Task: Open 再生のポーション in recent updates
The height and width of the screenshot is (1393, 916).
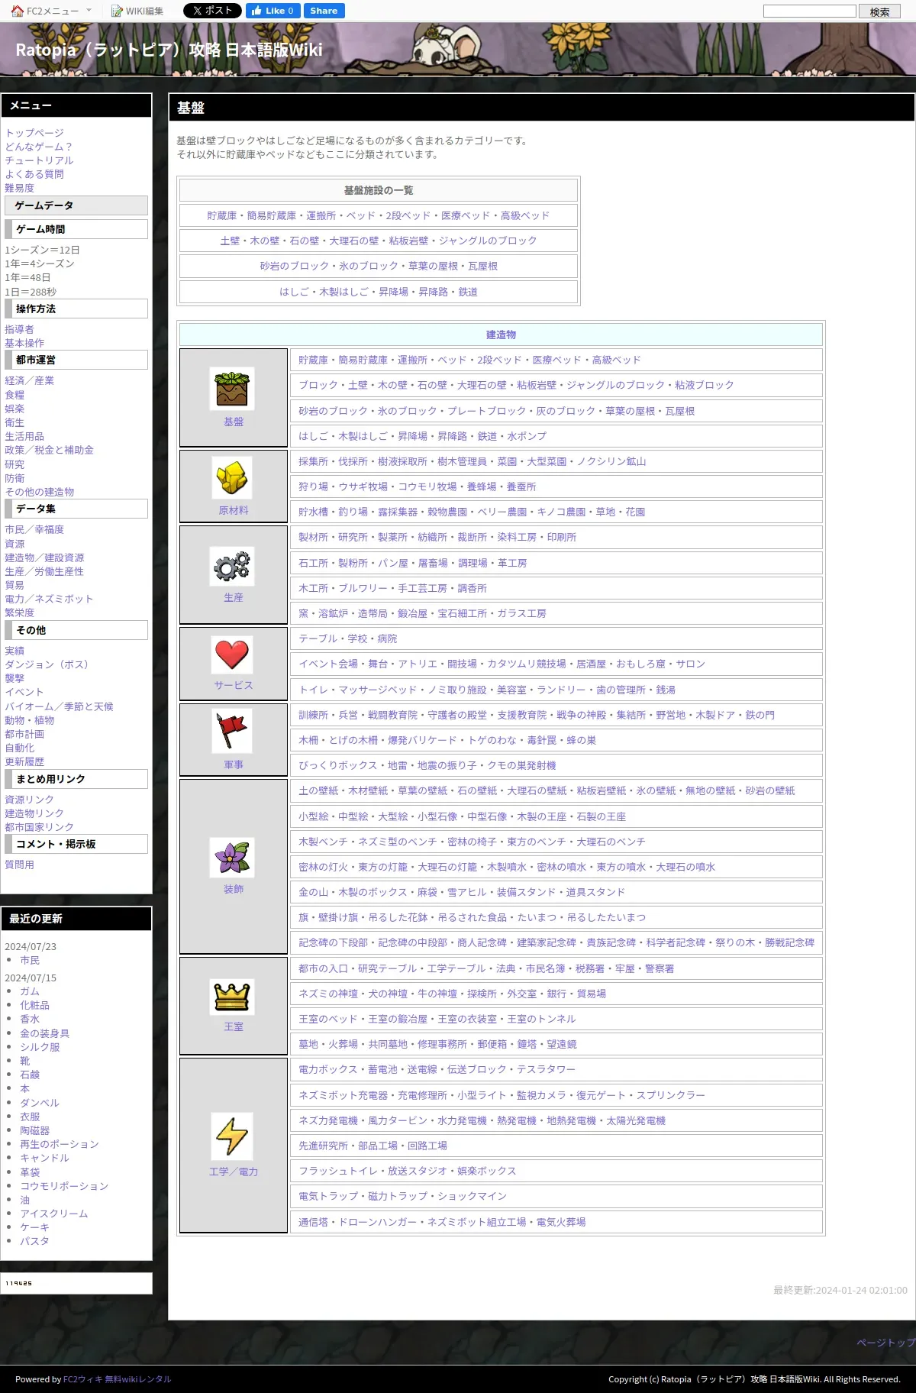Action: (60, 1144)
